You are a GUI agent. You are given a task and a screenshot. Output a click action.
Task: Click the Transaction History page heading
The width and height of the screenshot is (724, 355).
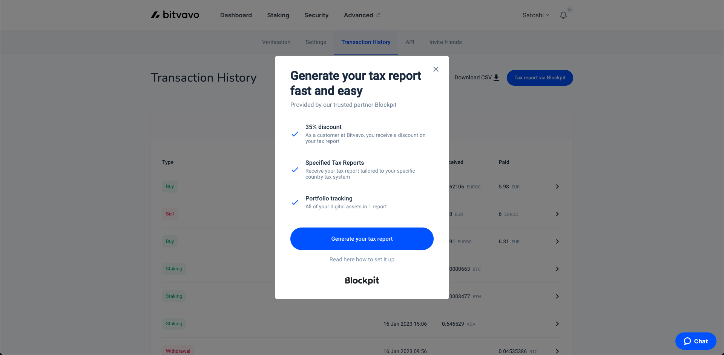pos(204,77)
